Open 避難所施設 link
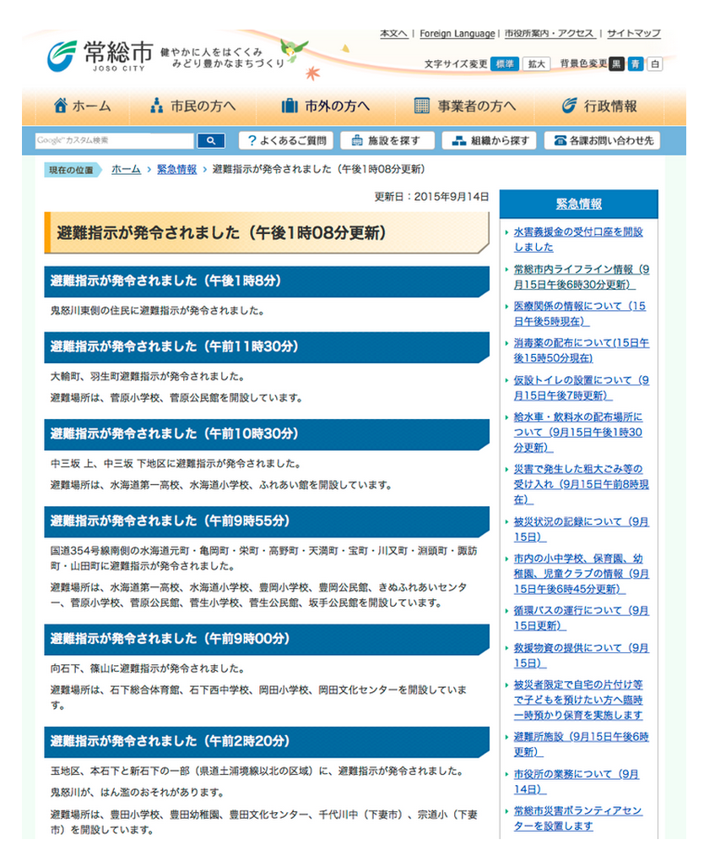The width and height of the screenshot is (704, 856). click(x=582, y=744)
